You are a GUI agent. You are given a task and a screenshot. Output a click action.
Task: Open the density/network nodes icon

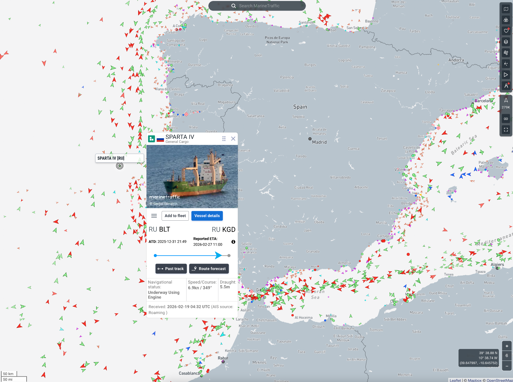[506, 64]
